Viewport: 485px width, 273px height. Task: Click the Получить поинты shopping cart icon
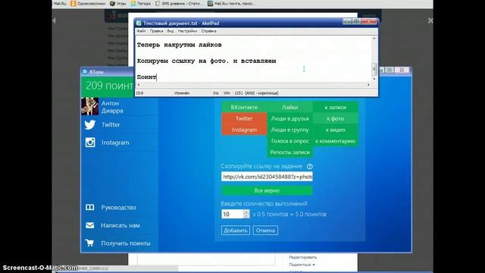(89, 243)
